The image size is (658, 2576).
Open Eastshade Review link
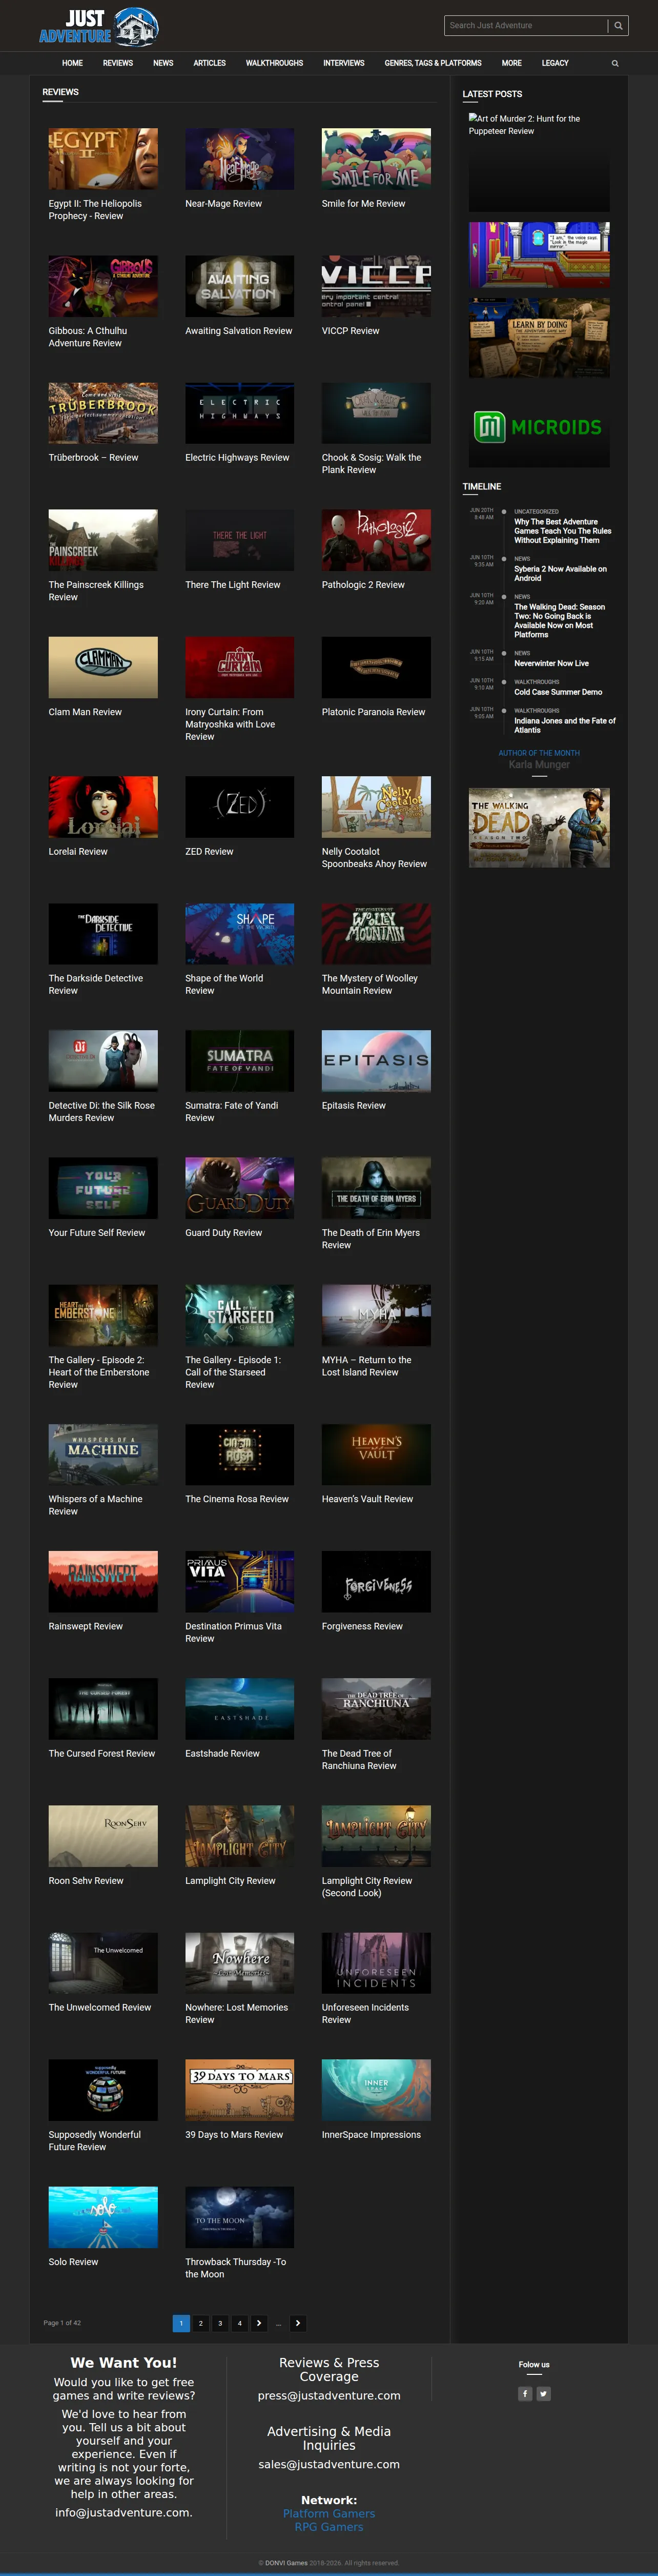click(222, 1753)
